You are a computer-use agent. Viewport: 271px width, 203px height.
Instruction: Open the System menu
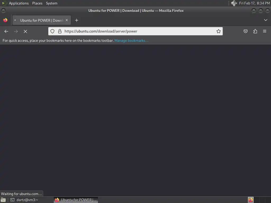52,3
